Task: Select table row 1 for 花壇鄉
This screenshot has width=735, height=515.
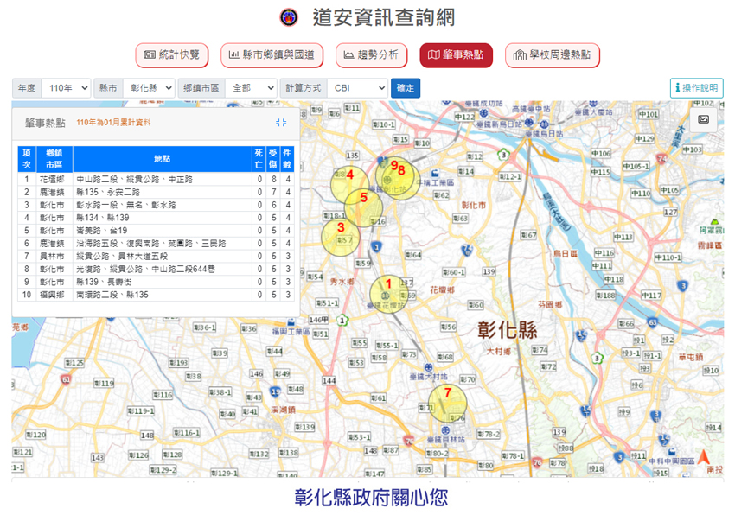Action: click(156, 179)
